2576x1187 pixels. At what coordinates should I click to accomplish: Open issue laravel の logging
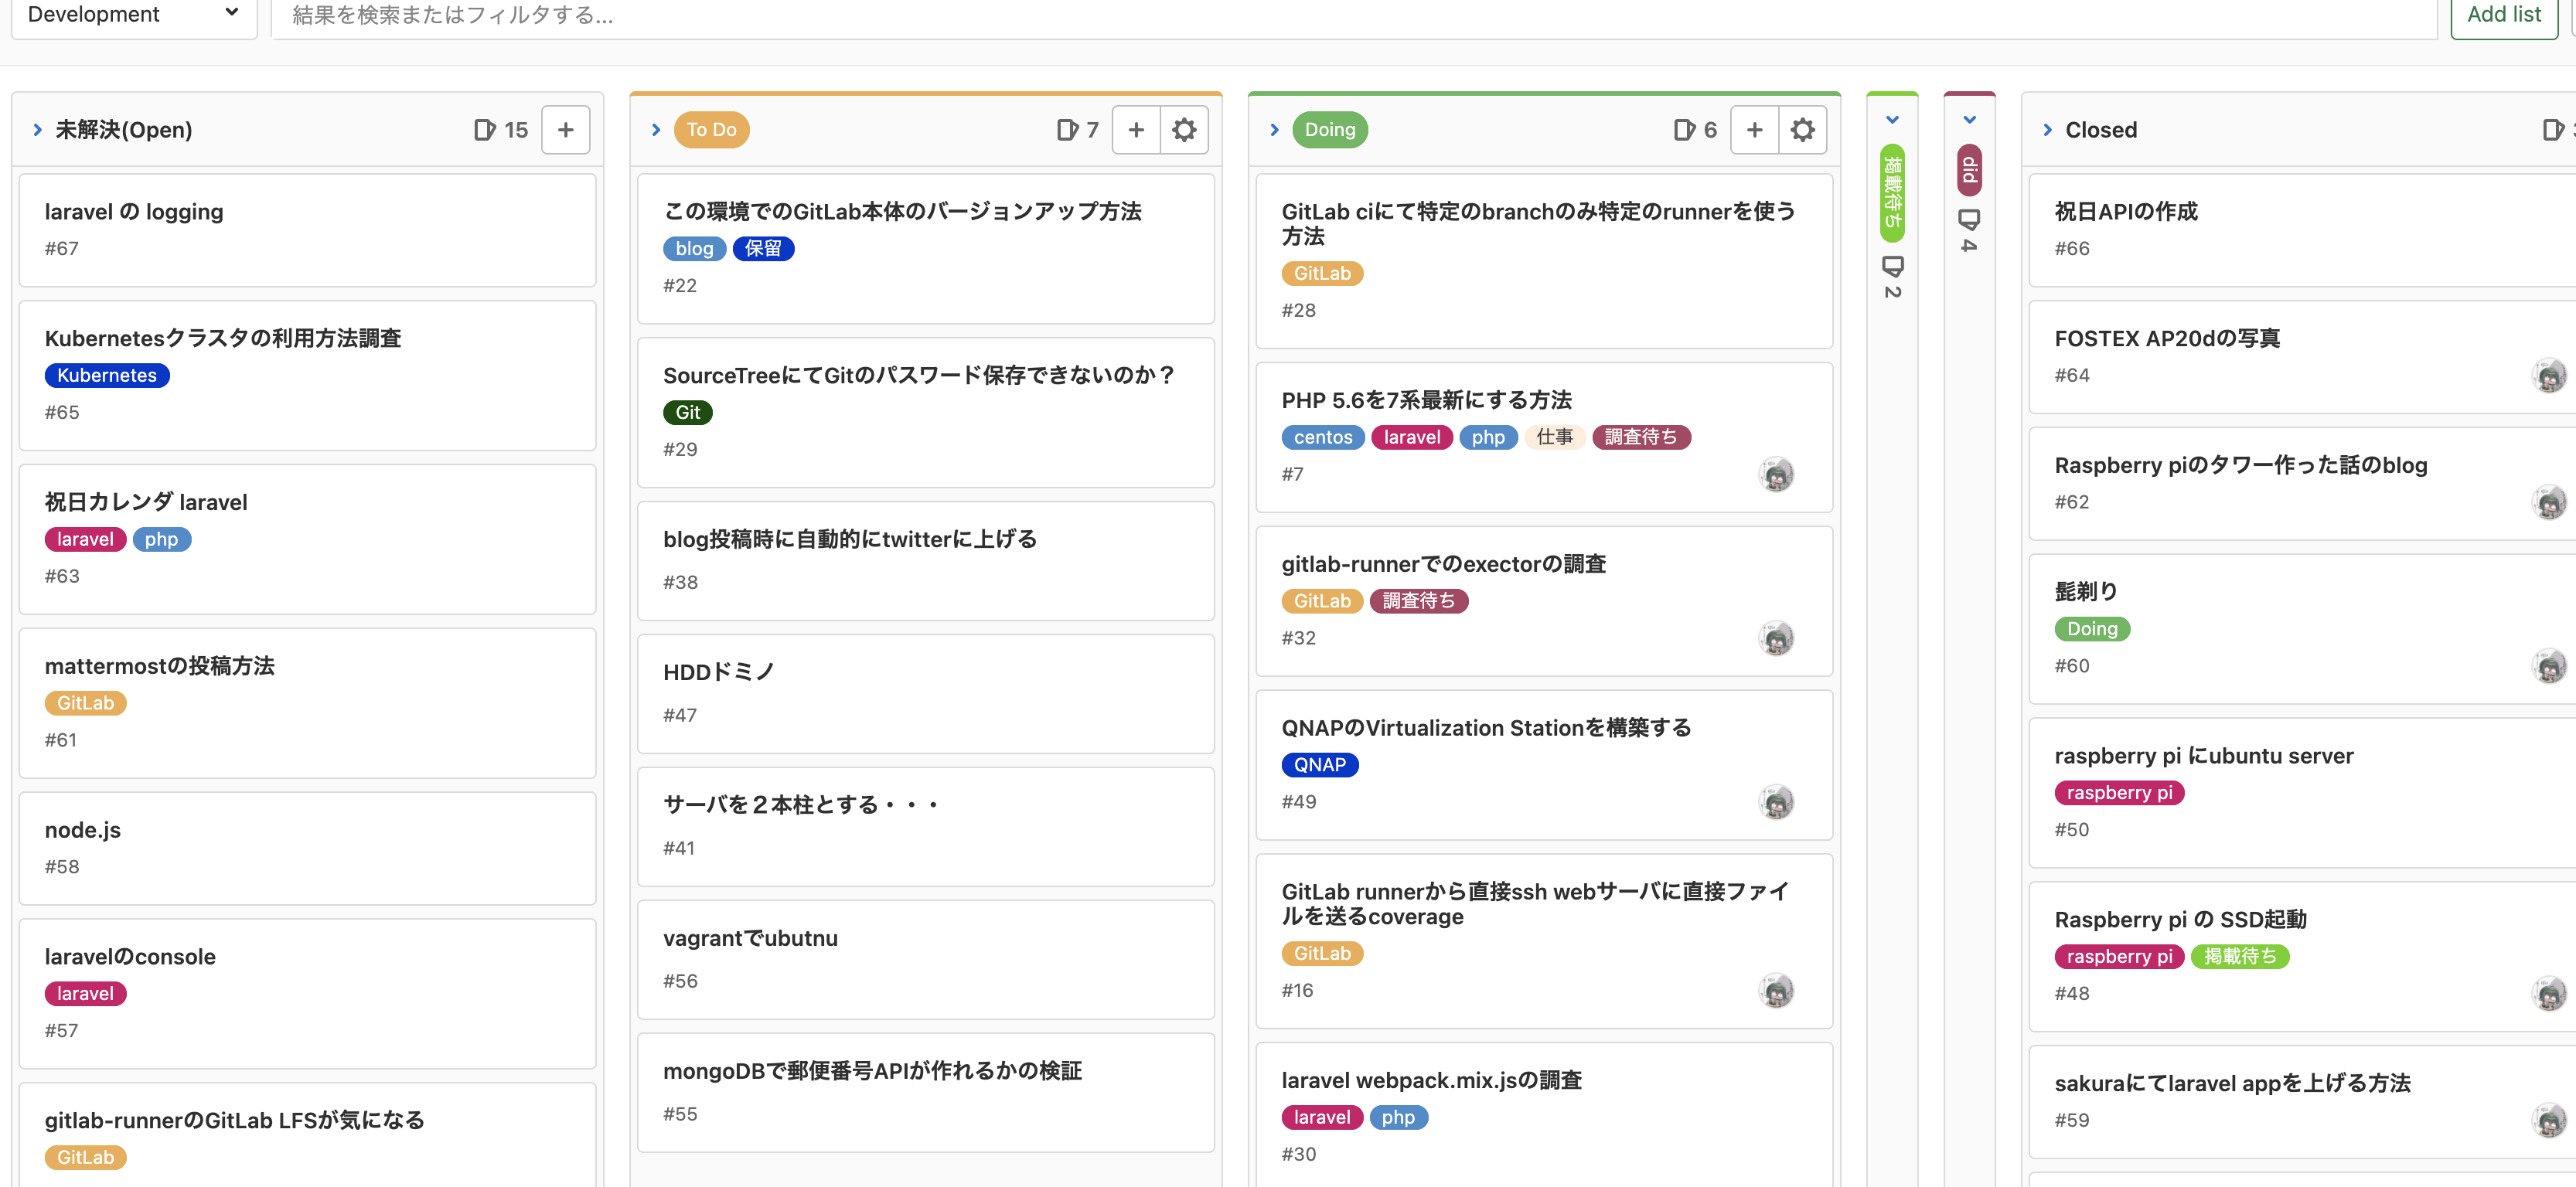pos(134,212)
